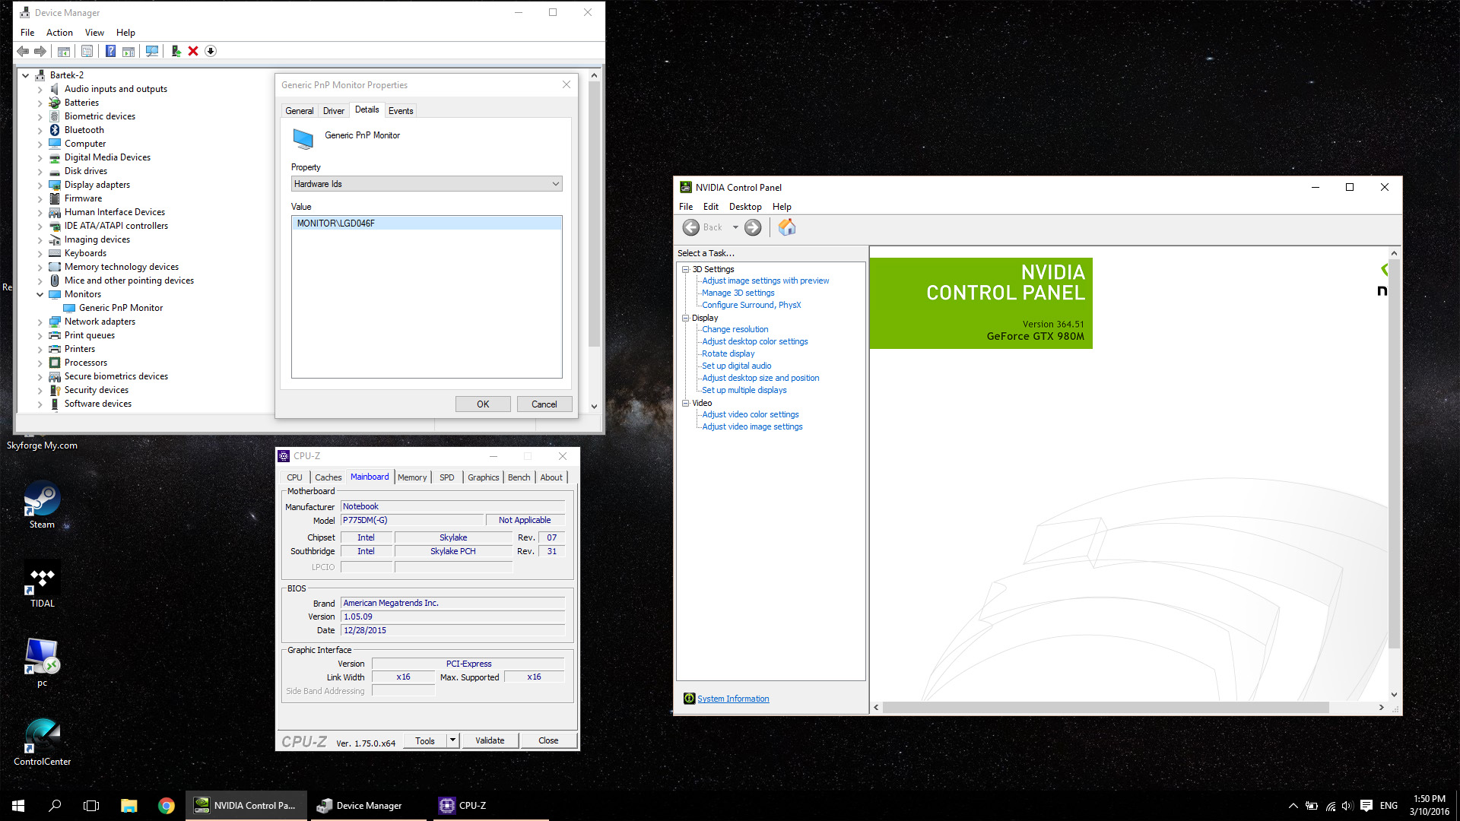Click the Device Manager tree vertical scrollbar
This screenshot has height=821, width=1460.
click(594, 213)
